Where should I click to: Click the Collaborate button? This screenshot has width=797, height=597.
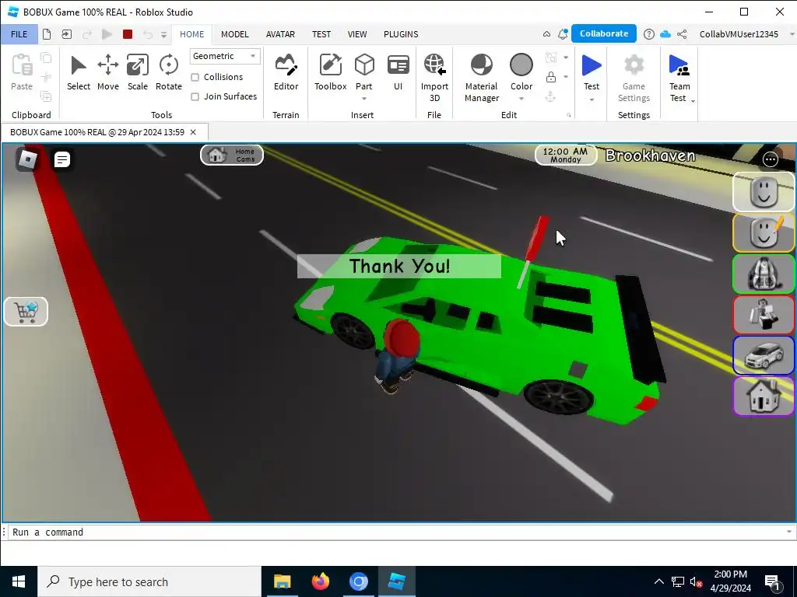pyautogui.click(x=604, y=33)
